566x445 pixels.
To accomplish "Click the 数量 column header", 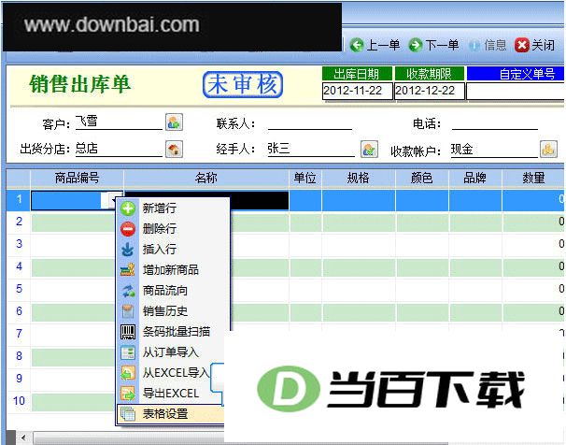I will click(533, 178).
